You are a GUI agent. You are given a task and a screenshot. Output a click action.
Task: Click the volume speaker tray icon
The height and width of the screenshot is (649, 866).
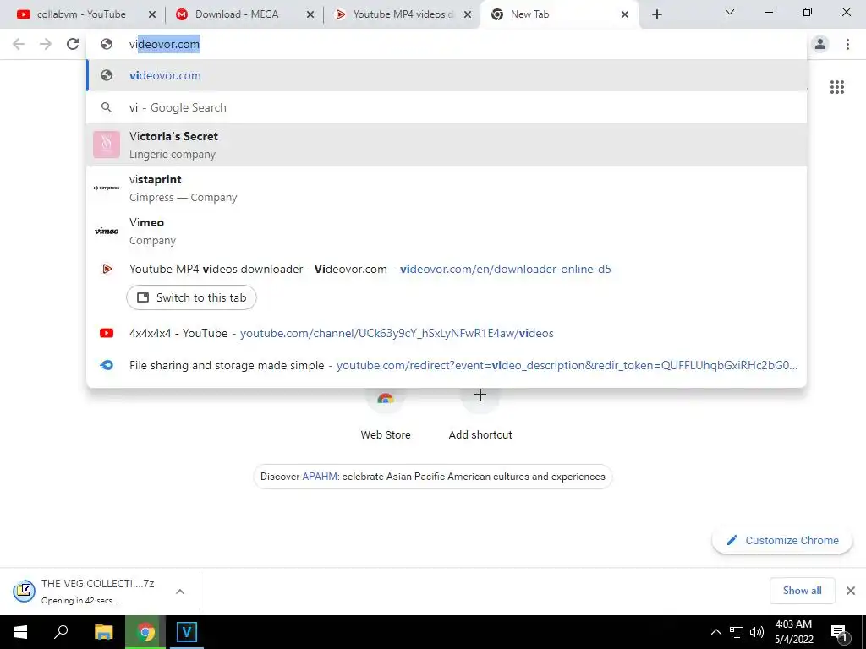[757, 632]
